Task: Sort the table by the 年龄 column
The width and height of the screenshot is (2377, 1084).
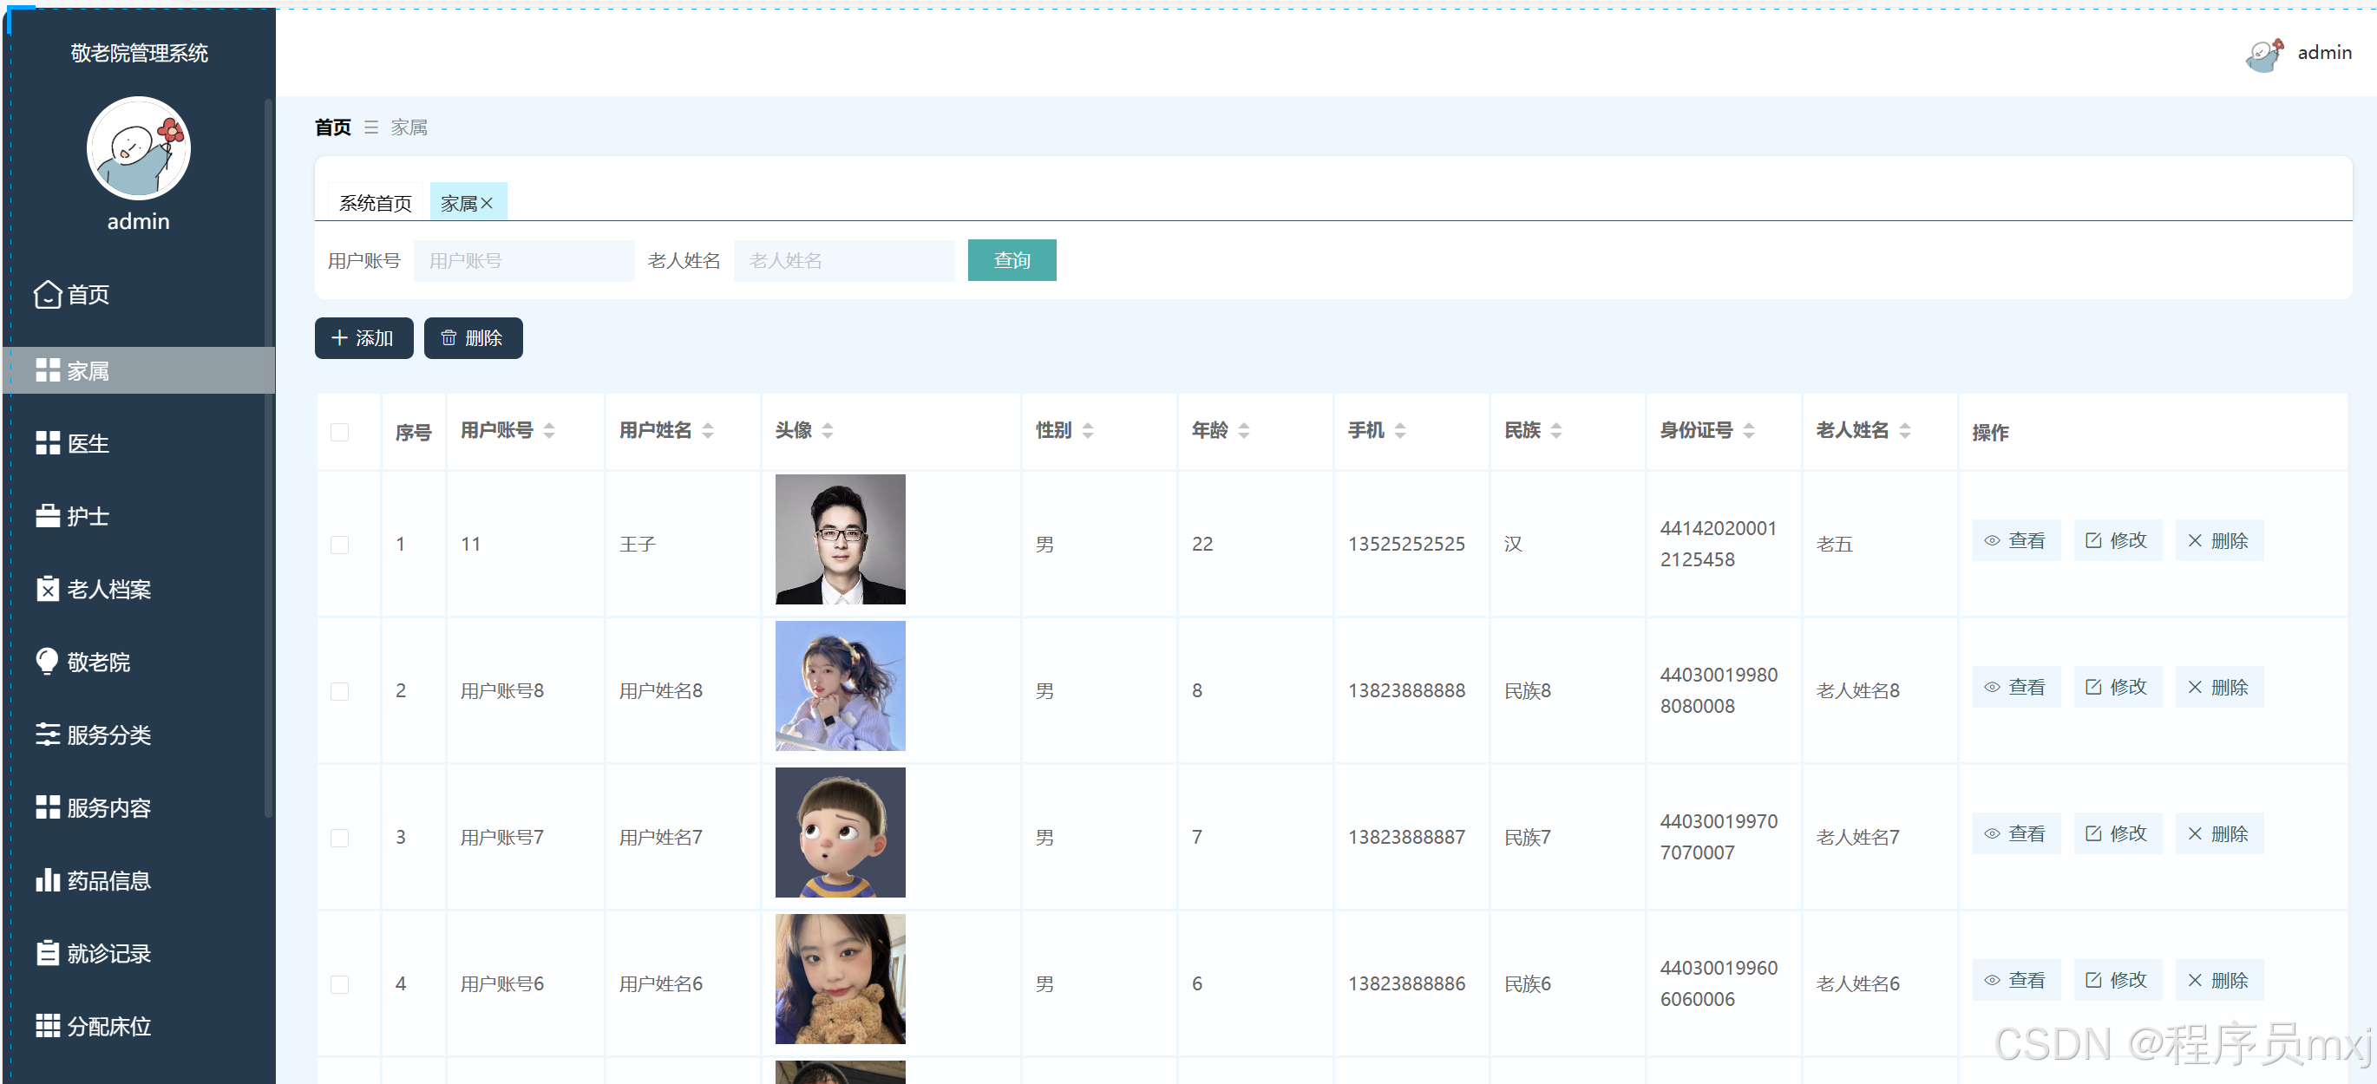Action: pos(1244,431)
